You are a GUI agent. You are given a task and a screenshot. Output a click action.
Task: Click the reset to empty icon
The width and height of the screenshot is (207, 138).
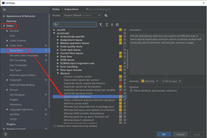(117, 25)
